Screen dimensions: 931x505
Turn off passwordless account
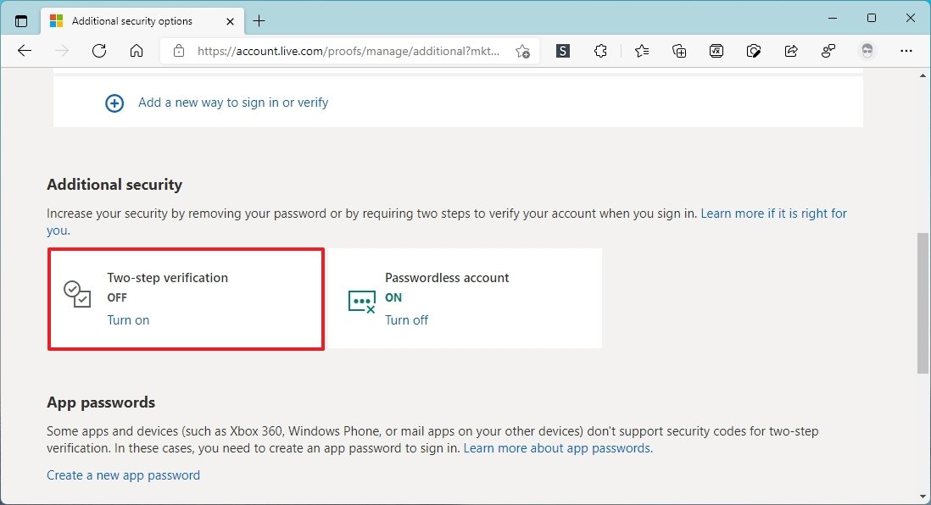point(406,319)
